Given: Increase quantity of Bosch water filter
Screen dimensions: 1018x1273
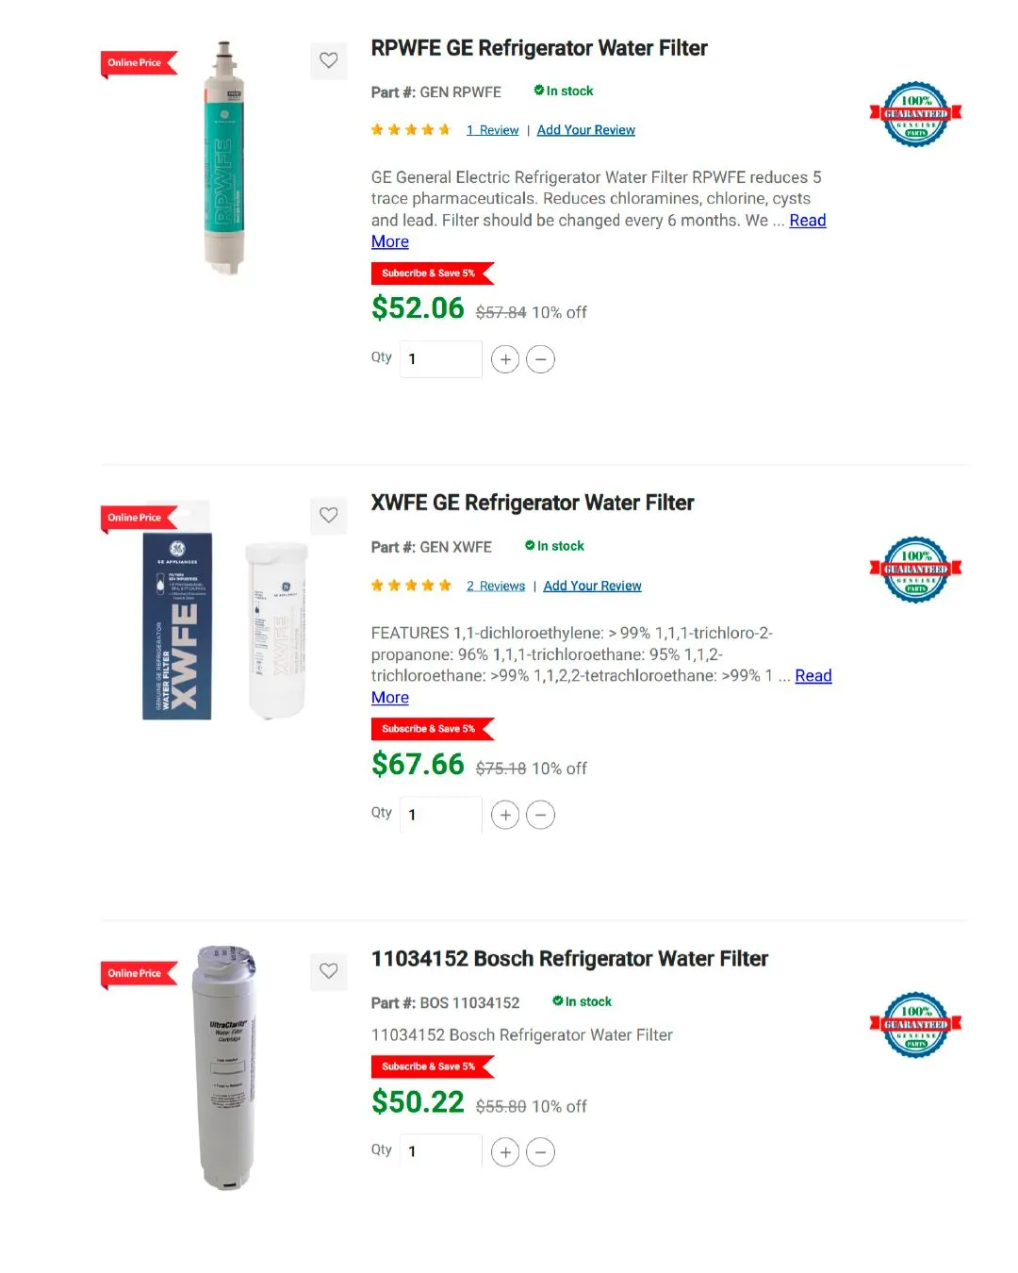Looking at the screenshot, I should [505, 1151].
